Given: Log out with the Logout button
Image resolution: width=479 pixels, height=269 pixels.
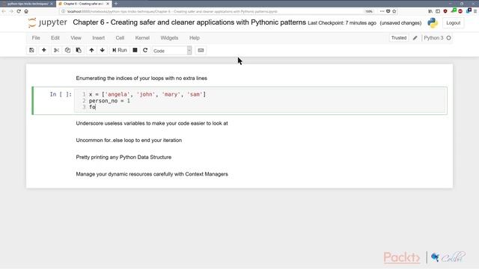Looking at the screenshot, I should tap(453, 23).
